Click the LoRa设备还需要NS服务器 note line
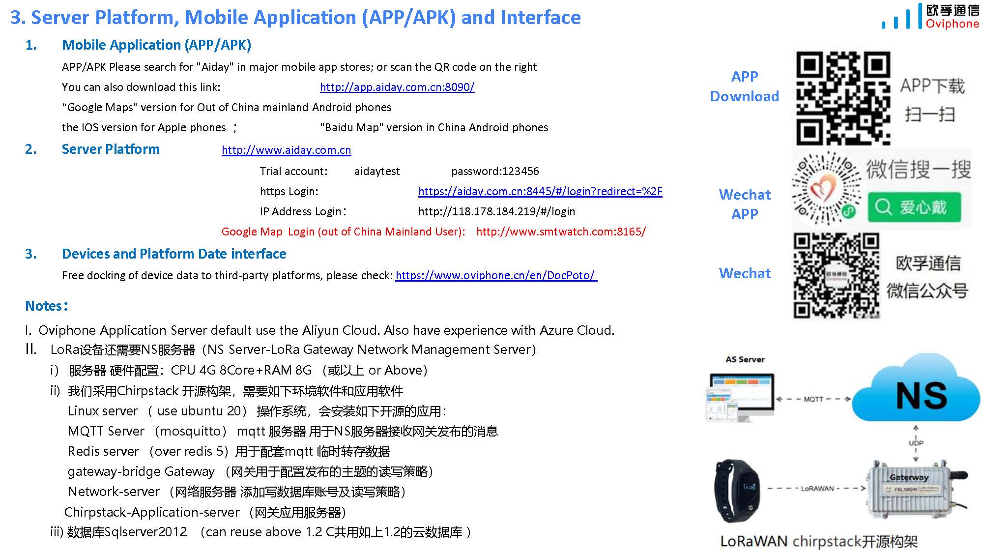The image size is (983, 553). tap(281, 349)
